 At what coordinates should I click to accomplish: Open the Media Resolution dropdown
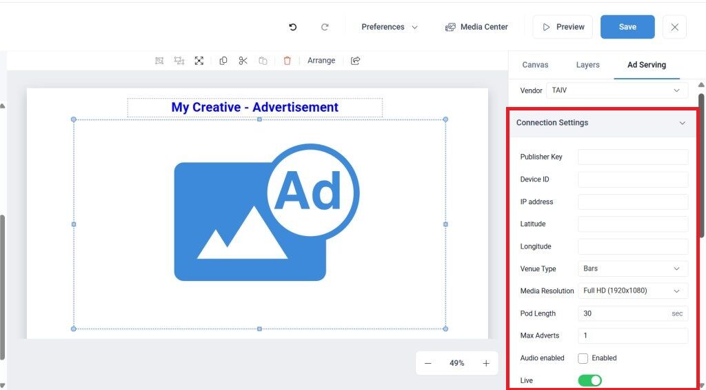point(633,291)
